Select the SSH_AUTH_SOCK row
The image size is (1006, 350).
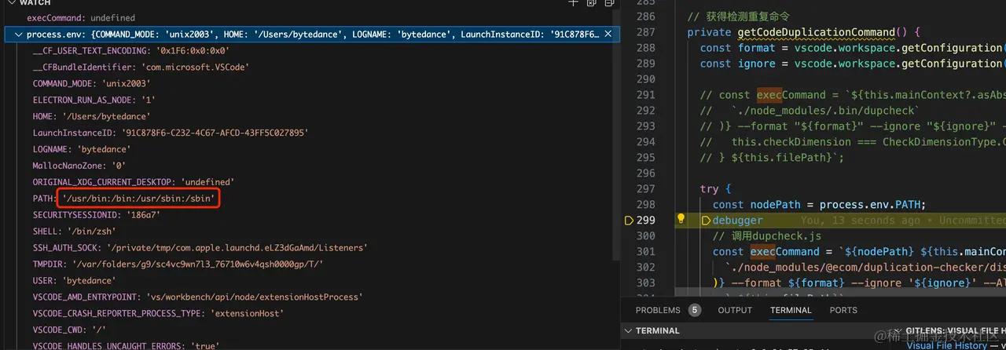pyautogui.click(x=310, y=248)
